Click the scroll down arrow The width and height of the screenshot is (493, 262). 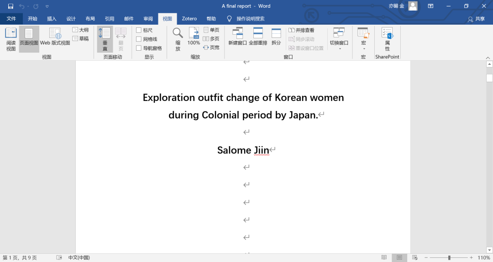point(489,251)
